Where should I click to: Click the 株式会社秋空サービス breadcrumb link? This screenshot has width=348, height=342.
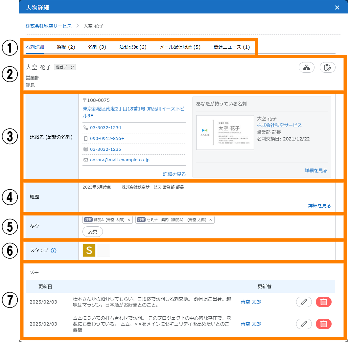[x=49, y=26]
